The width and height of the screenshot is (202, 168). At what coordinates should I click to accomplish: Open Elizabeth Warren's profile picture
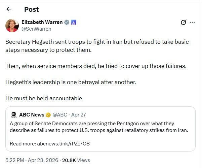[12, 26]
